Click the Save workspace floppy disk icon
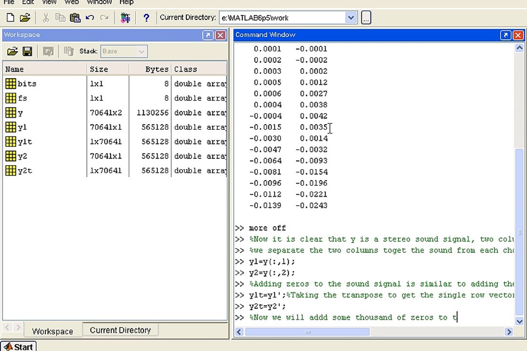The height and width of the screenshot is (351, 527). [x=27, y=51]
